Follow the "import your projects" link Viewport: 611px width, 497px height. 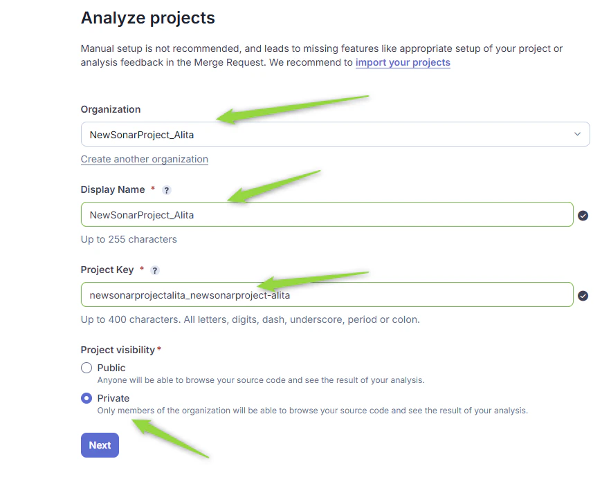[403, 62]
